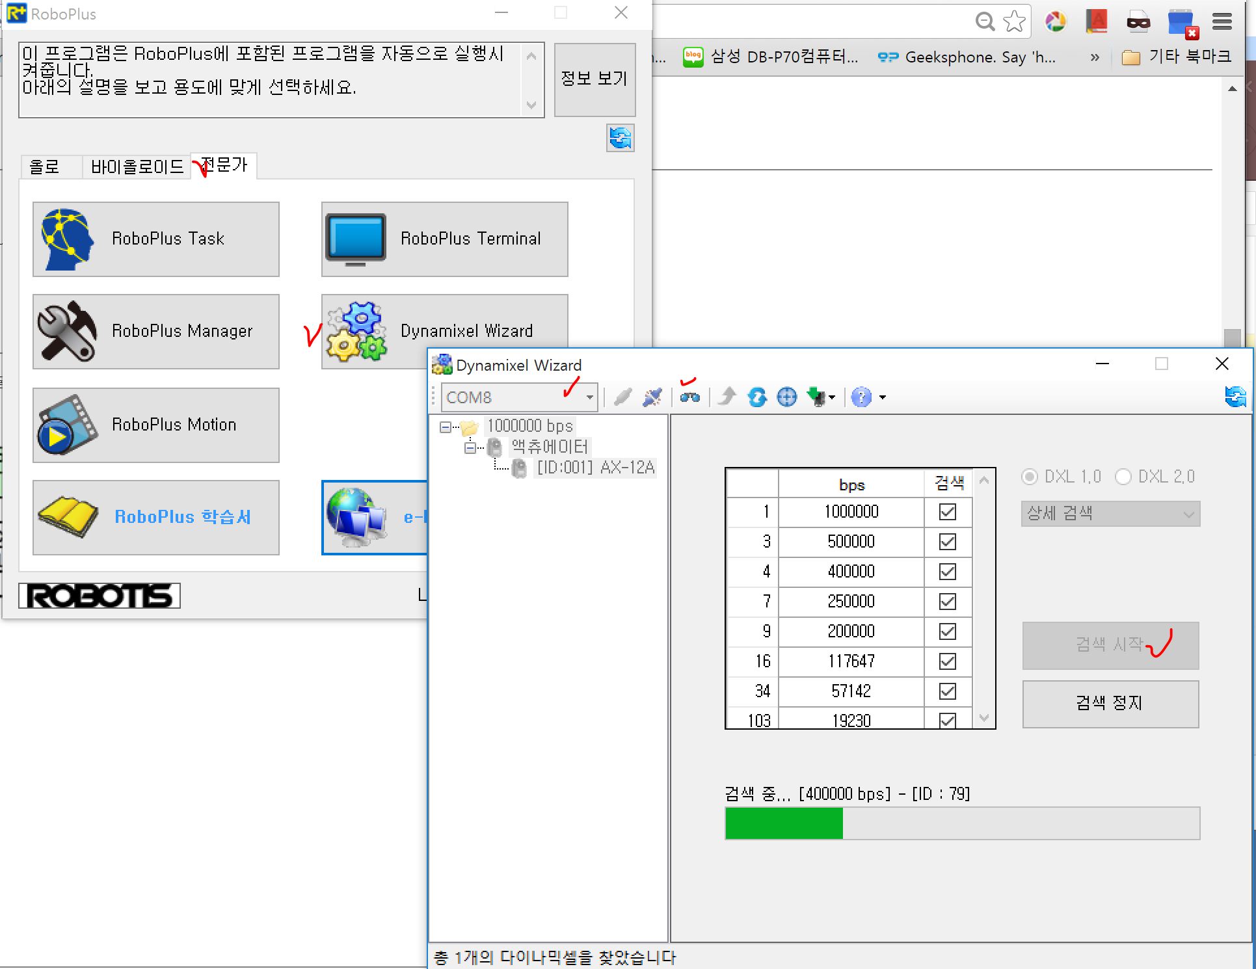The height and width of the screenshot is (969, 1256).
Task: Uncheck the 57142 bps search checkbox
Action: click(948, 691)
